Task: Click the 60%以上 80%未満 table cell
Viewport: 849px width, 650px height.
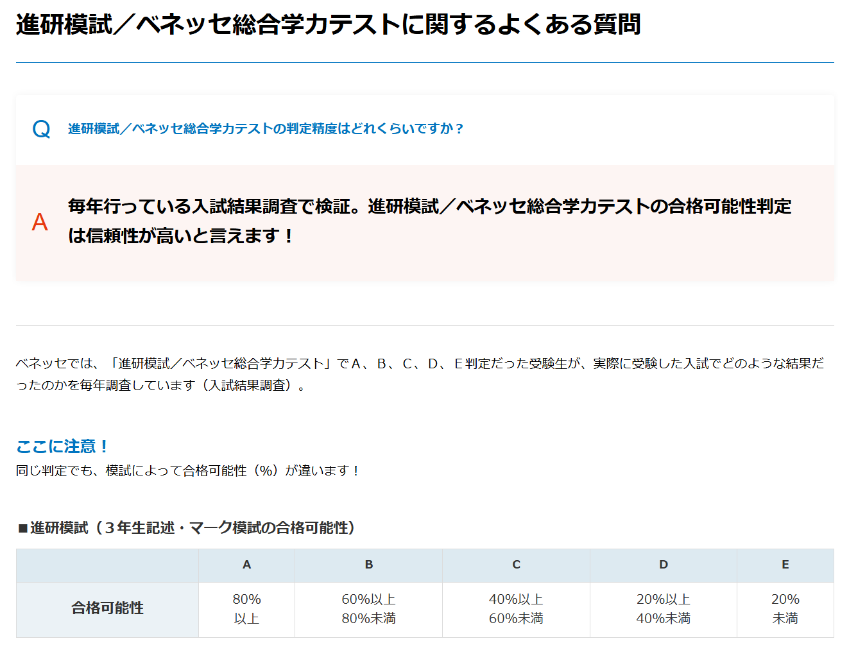Action: (x=368, y=609)
